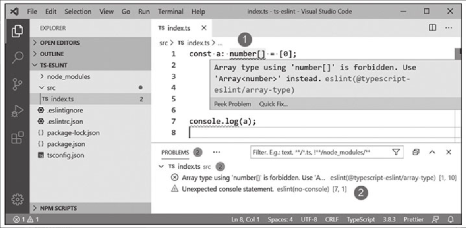Change encoding via UTF-8 status item
466x228 pixels.
pyautogui.click(x=309, y=220)
